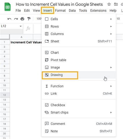Open the Extensions menu
The image size is (123, 139).
pos(98,10)
